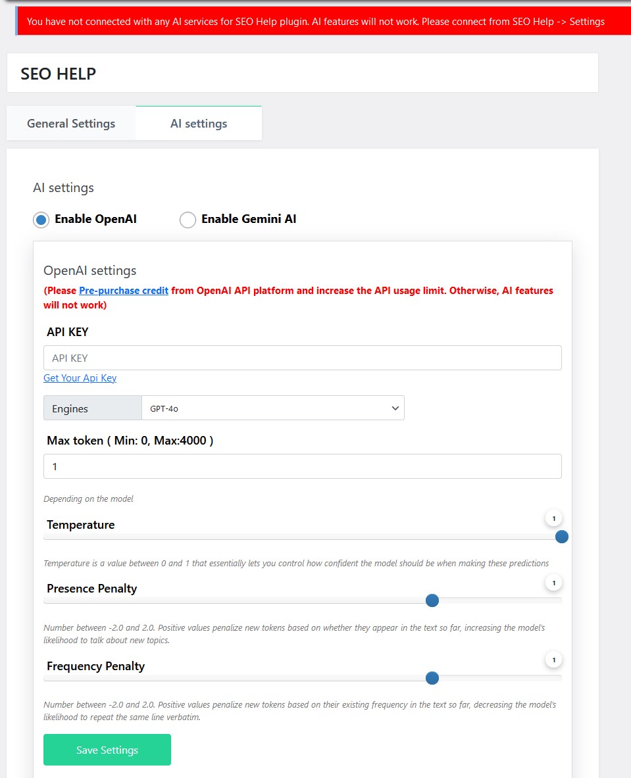Viewport: 631px width, 778px height.
Task: Click the Max token input field
Action: tap(303, 466)
